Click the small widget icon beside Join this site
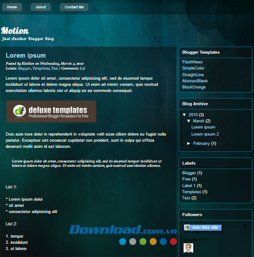 pos(245,227)
